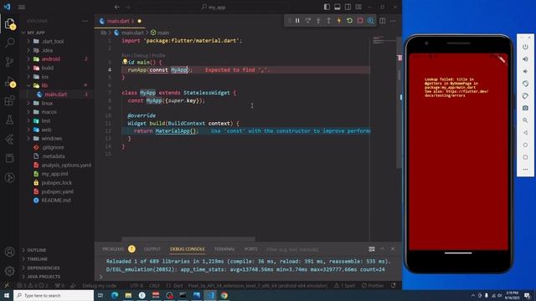Image resolution: width=536 pixels, height=301 pixels.
Task: Open the emulator extended controls ellipsis
Action: [525, 170]
